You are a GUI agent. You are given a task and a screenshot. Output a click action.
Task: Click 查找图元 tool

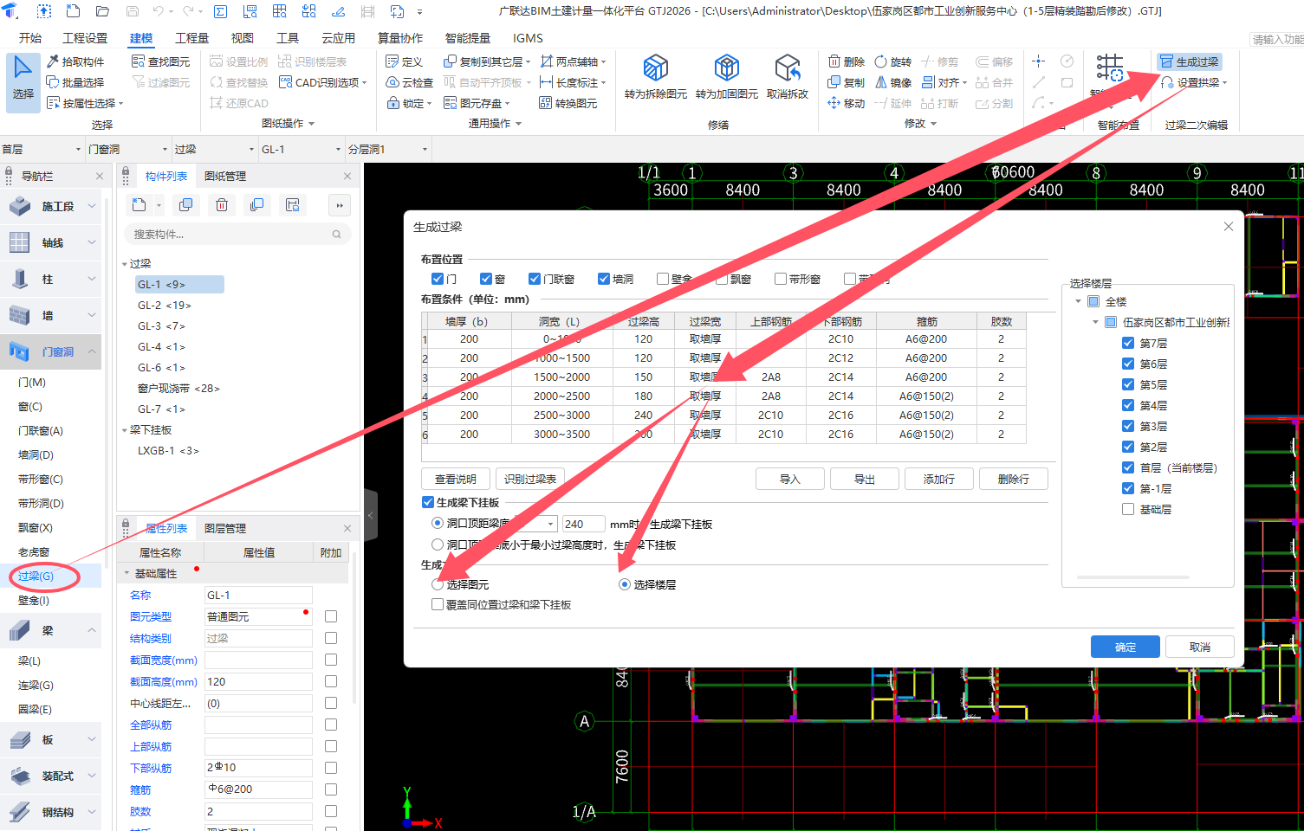click(x=161, y=61)
